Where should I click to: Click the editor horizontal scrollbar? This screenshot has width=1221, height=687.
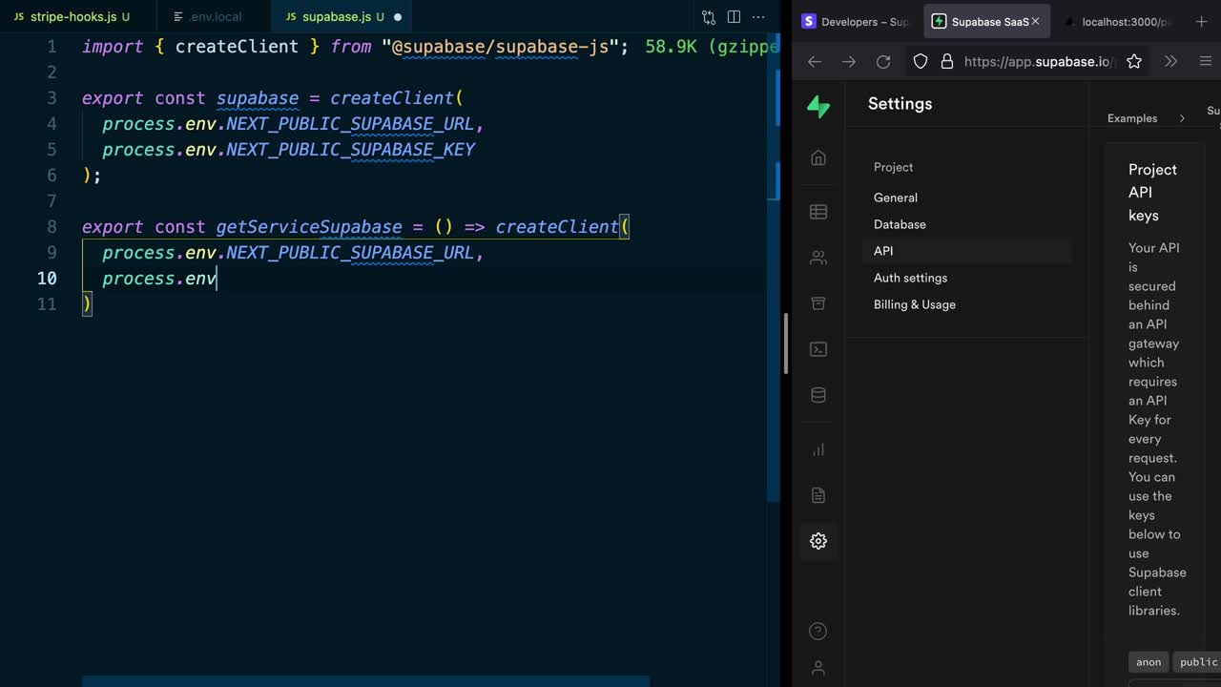point(365,681)
